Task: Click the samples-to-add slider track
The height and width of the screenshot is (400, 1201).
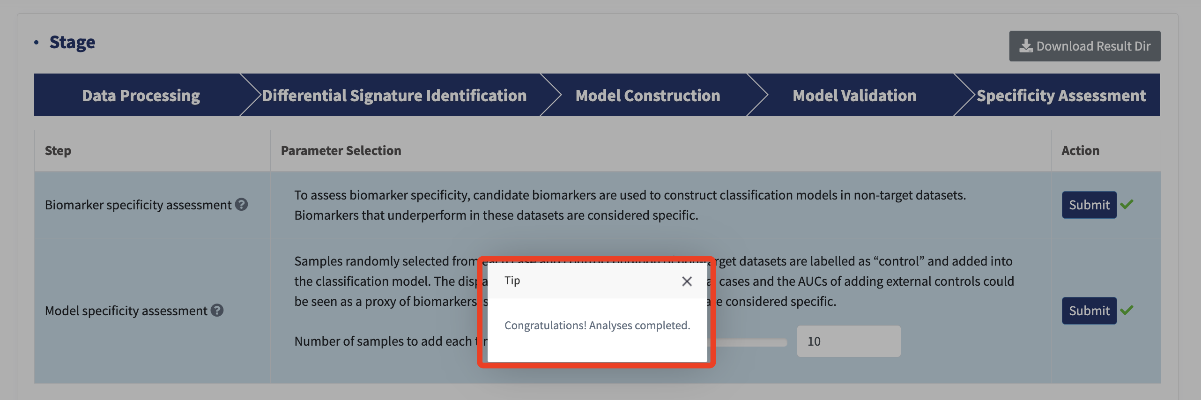Action: 749,342
